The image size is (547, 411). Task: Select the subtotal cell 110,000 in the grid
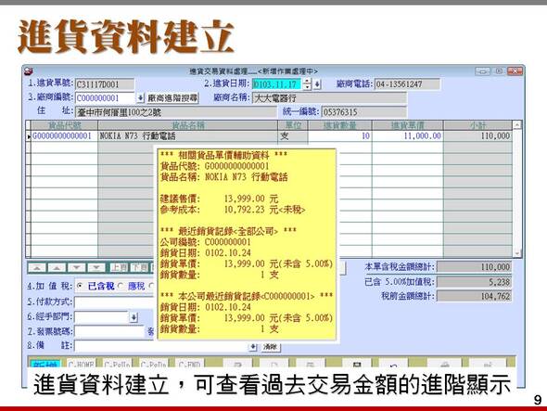point(477,135)
